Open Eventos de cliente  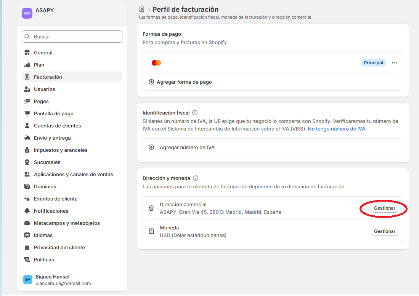(x=72, y=199)
